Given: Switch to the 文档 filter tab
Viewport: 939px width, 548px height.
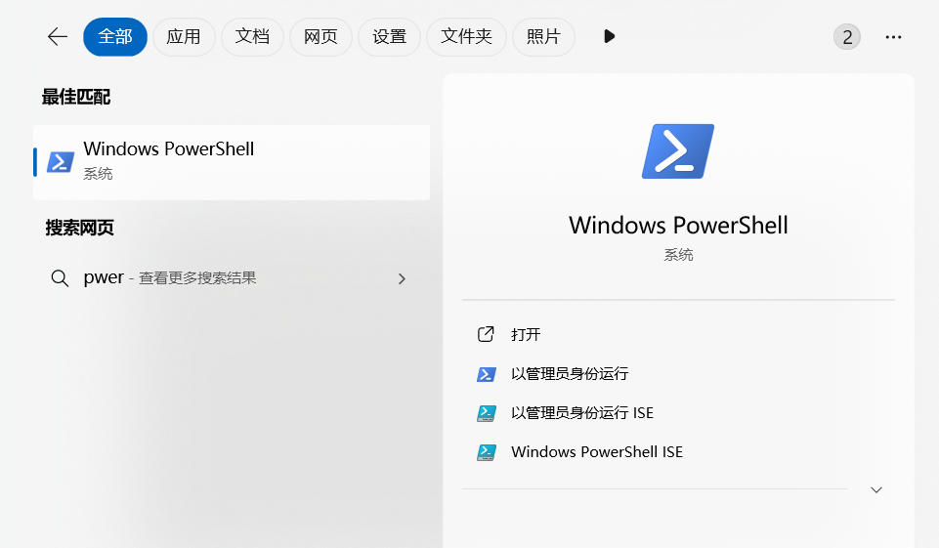Looking at the screenshot, I should tap(252, 37).
